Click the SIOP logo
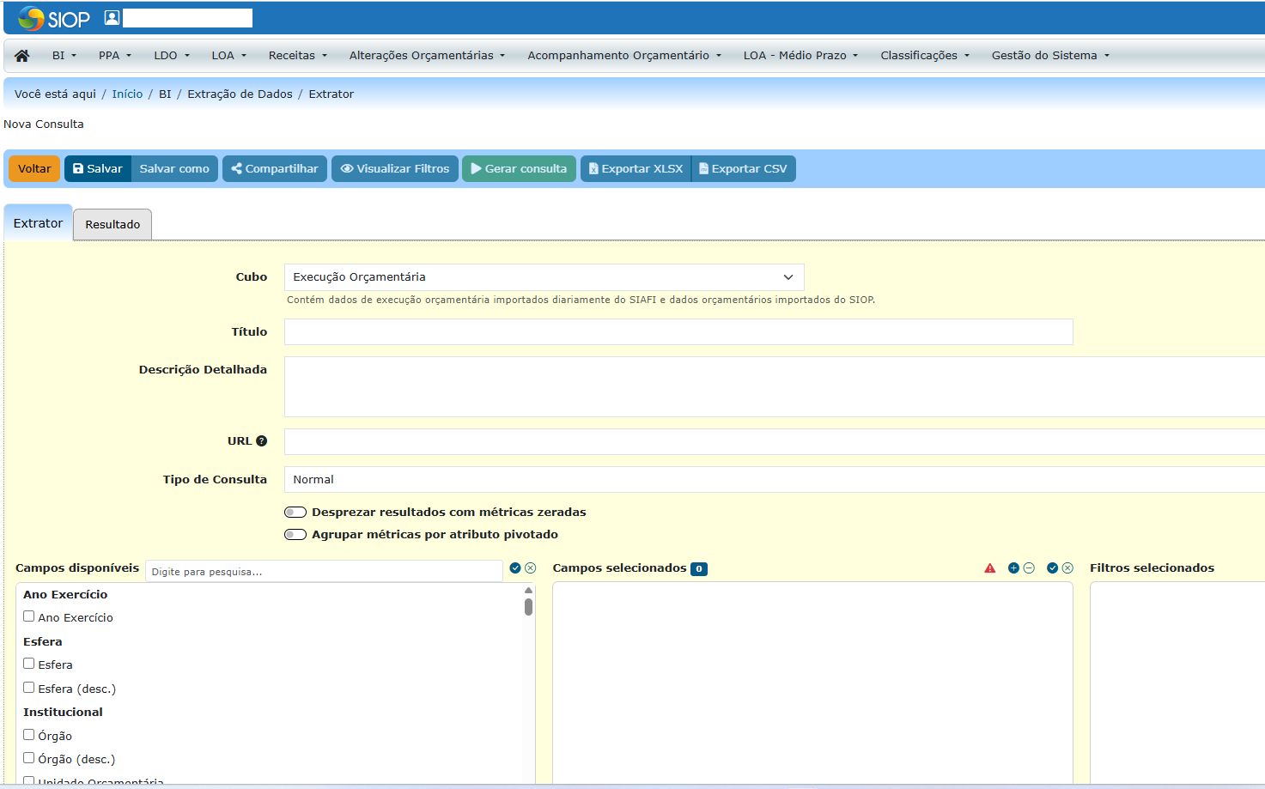Viewport: 1265px width, 789px height. 53,18
